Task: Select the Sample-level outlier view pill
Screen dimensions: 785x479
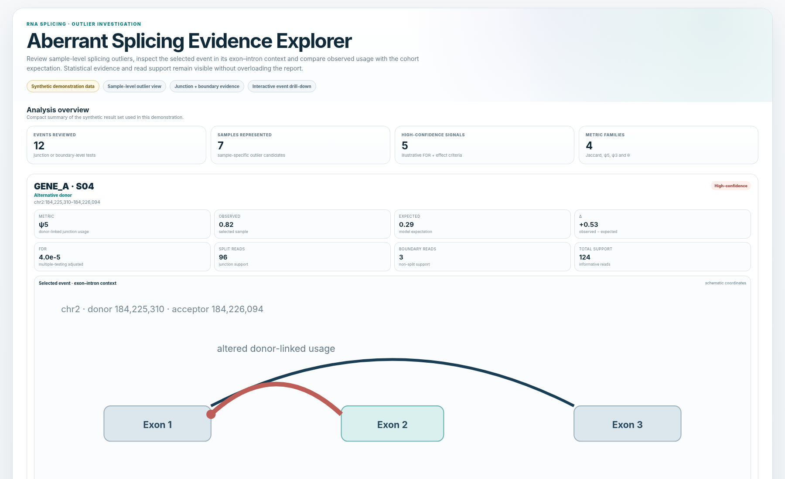Action: tap(134, 86)
